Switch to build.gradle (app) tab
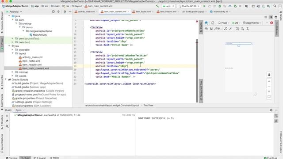The width and height of the screenshot is (283, 159). (195, 11)
